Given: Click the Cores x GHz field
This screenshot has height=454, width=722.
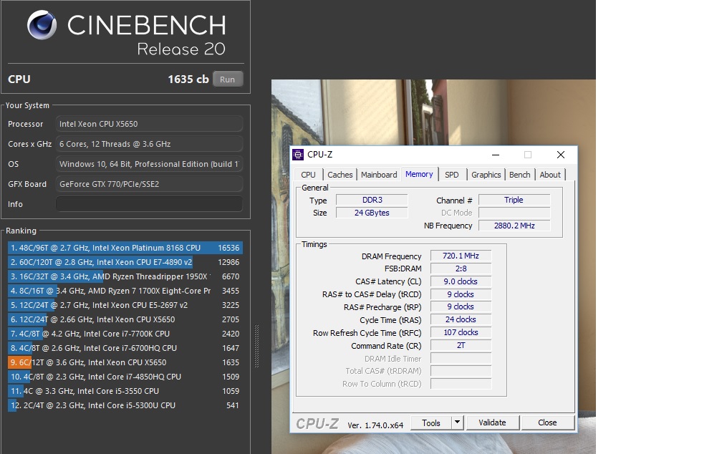Looking at the screenshot, I should pyautogui.click(x=149, y=144).
